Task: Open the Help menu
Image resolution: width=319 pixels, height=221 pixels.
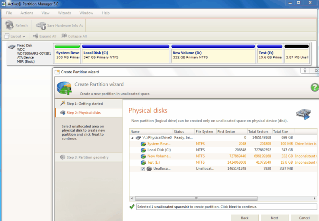Action: [106, 13]
